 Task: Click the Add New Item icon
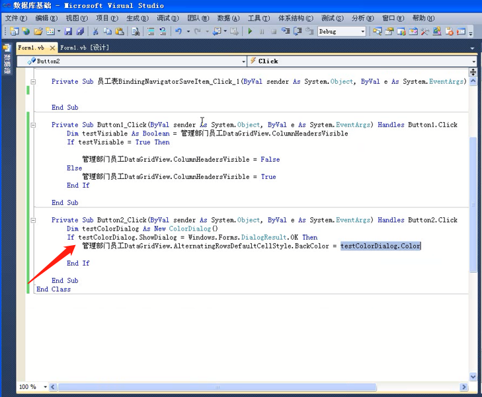50,31
